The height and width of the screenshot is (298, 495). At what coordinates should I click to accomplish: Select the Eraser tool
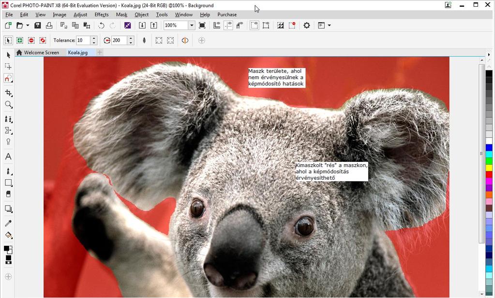[x=8, y=194]
